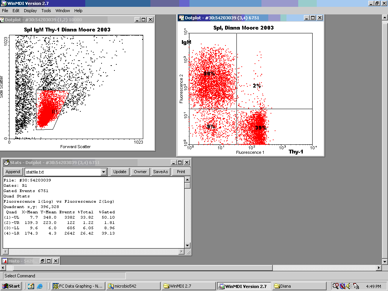Click the Stats window vertical scrollbar down arrow
388x291 pixels.
tap(188, 246)
